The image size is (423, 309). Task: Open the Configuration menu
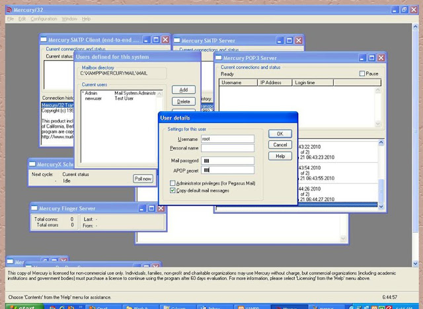coord(44,19)
